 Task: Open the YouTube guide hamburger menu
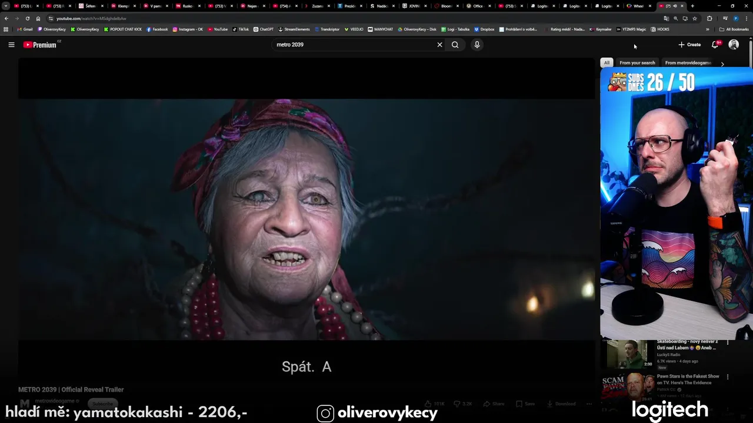point(11,45)
